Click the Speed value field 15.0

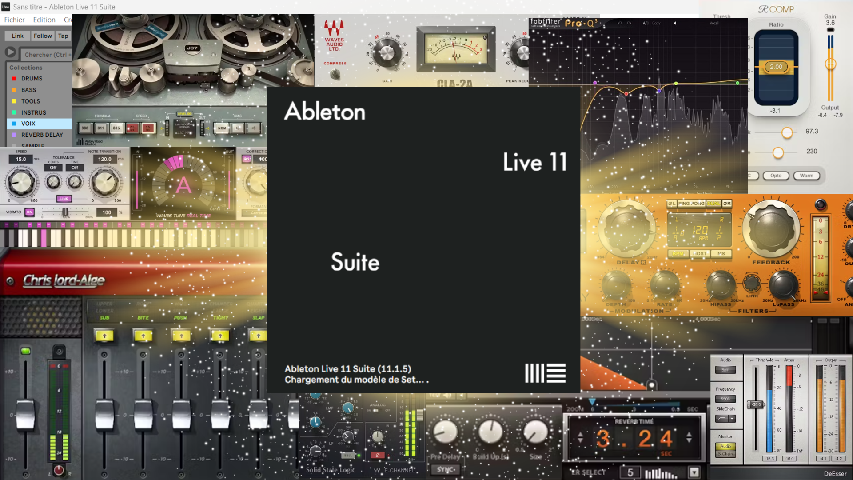click(x=21, y=159)
